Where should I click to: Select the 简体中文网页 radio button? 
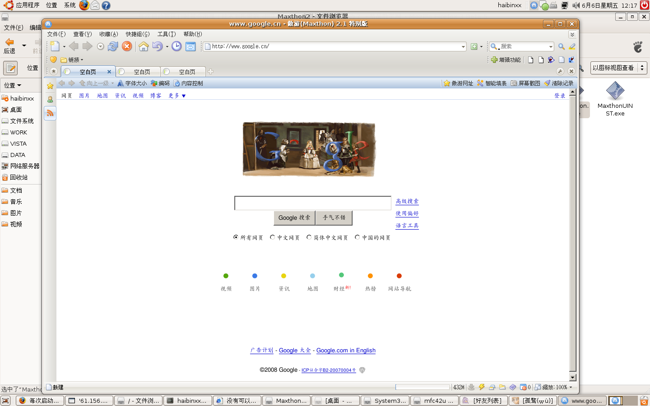click(309, 237)
